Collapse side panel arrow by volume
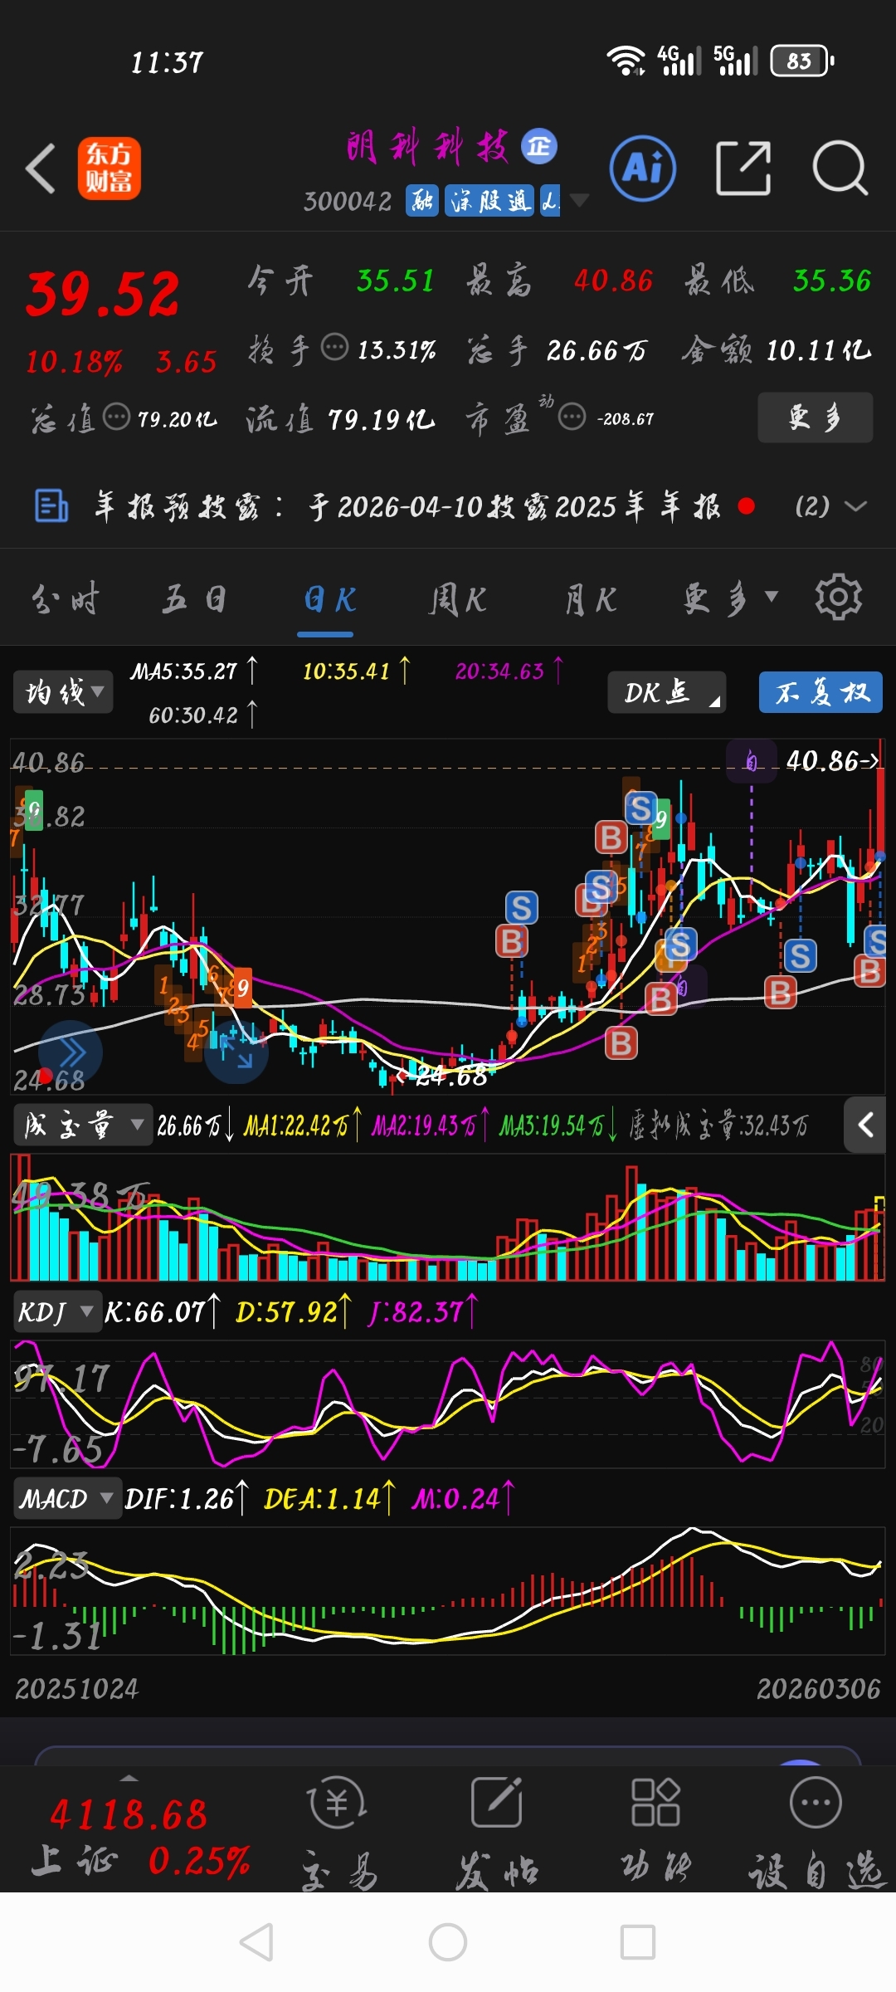896x1992 pixels. pyautogui.click(x=865, y=1125)
